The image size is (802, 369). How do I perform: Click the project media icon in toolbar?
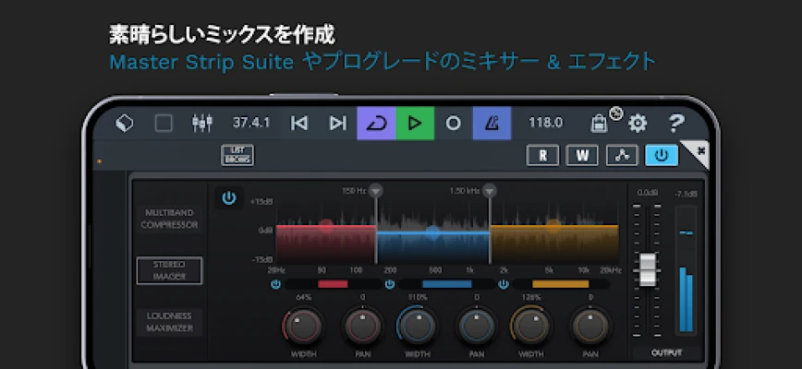tap(125, 123)
